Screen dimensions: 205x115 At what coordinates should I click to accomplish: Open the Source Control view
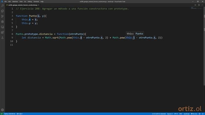click(x=3, y=16)
